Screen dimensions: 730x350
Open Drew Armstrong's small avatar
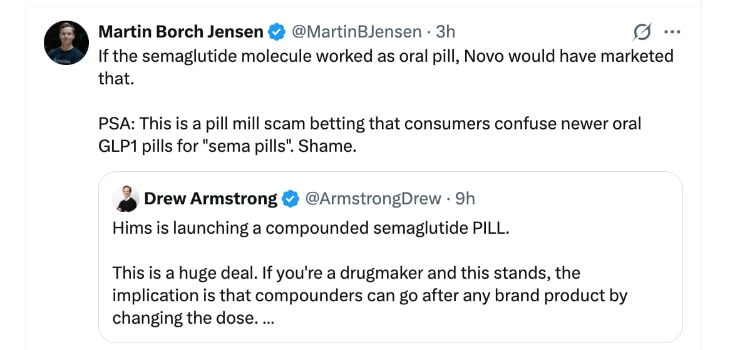125,199
